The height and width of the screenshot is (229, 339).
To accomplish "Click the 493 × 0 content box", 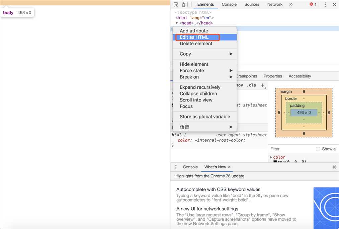I will (304, 112).
